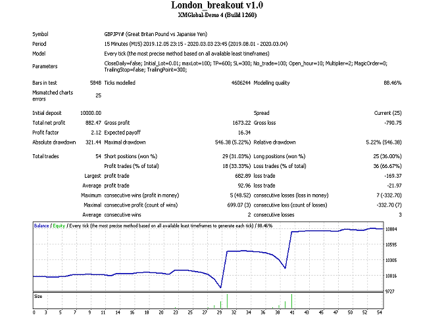The width and height of the screenshot is (421, 315).
Task: Click the "Expected payoff" label
Action: [122, 133]
